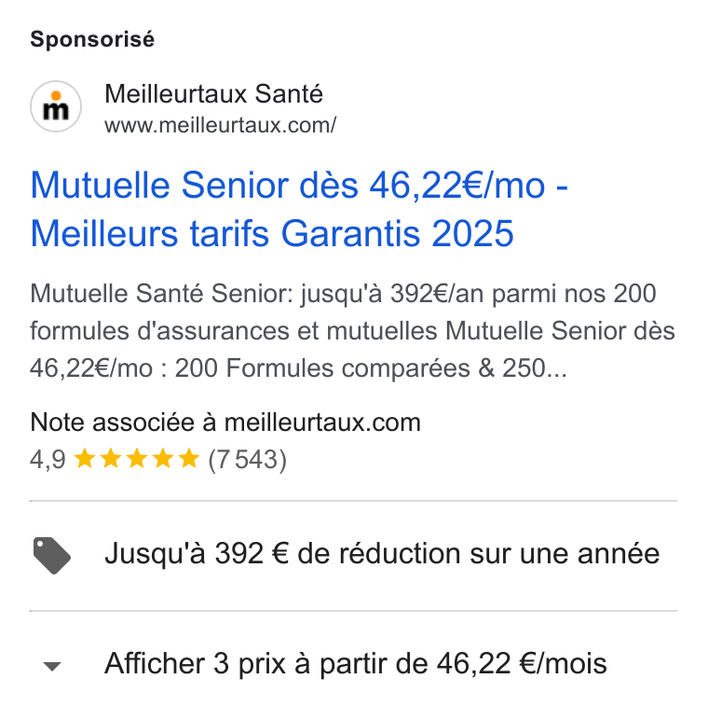Screen dimensions: 708x720
Task: Click the price tag icon
Action: [52, 555]
